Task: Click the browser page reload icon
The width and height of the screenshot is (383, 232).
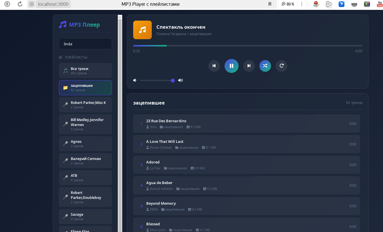Action: (20, 4)
